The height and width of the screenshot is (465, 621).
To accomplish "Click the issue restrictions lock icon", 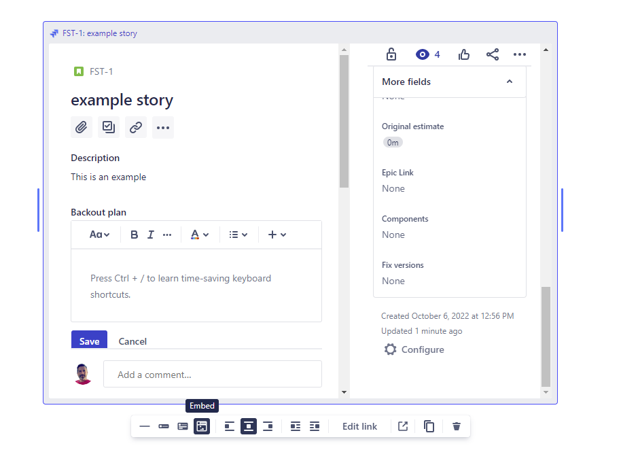I will [391, 54].
